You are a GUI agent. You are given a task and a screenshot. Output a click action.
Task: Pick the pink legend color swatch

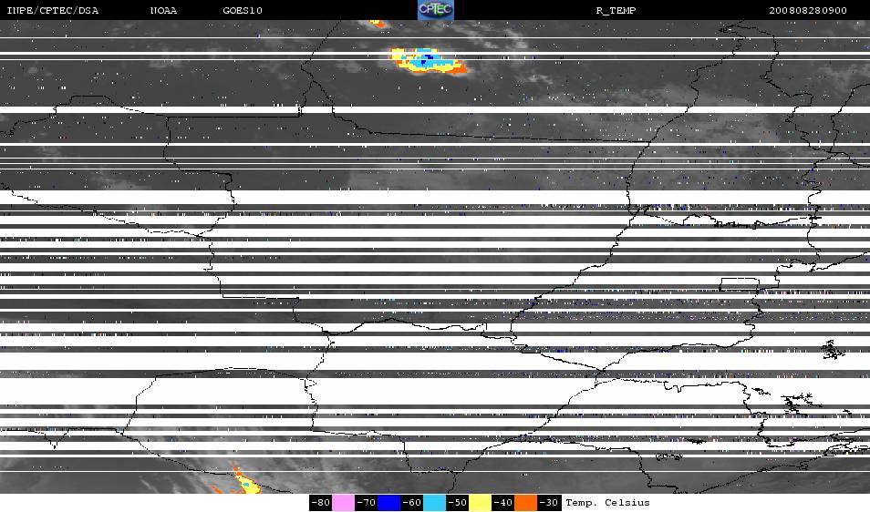(344, 503)
